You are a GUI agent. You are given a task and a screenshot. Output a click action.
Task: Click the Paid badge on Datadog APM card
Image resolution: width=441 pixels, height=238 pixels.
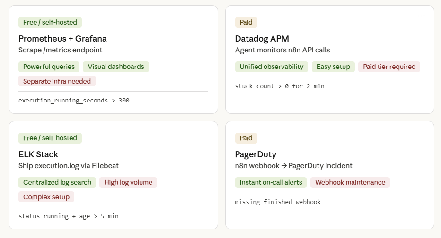pyautogui.click(x=246, y=22)
